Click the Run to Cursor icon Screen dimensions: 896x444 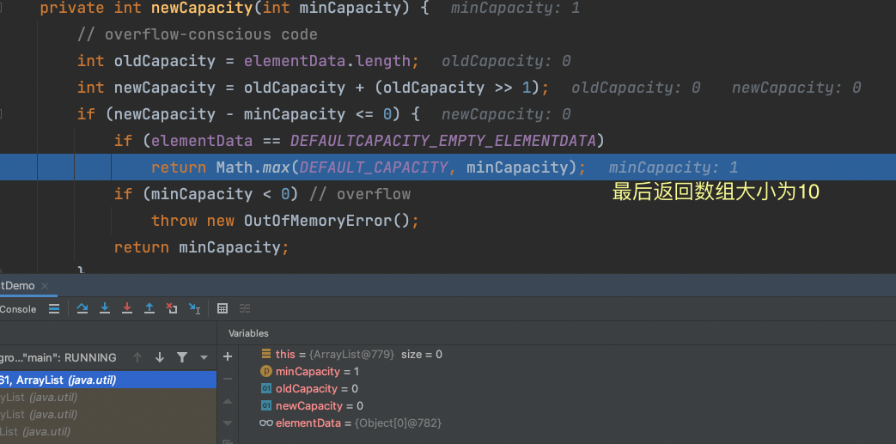[x=194, y=308]
